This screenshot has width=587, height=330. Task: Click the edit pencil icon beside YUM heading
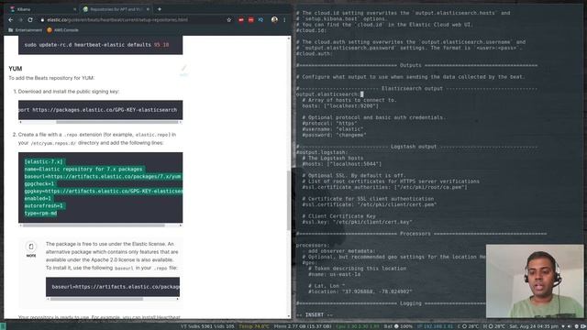(x=183, y=68)
